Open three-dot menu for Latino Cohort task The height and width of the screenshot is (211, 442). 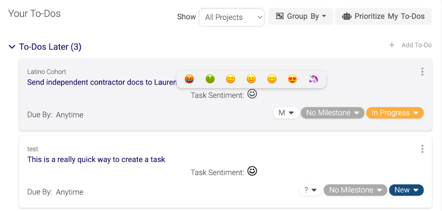click(422, 72)
